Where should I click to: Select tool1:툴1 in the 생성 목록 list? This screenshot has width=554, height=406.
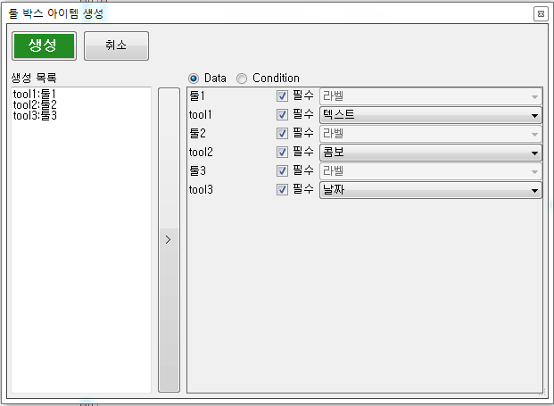[x=35, y=94]
